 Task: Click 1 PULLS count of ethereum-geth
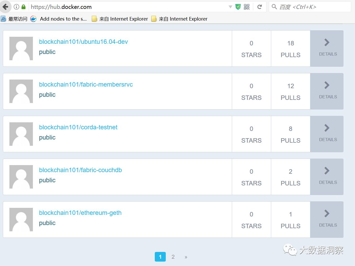point(291,220)
